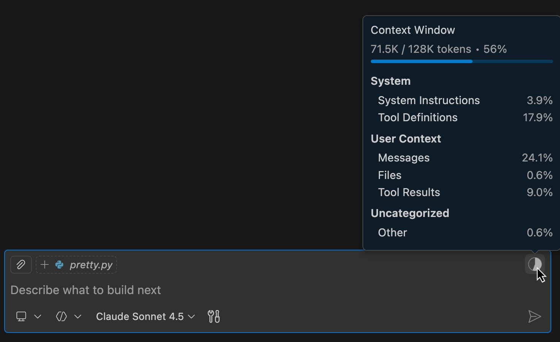Expand the chevron beside the code brackets icon

tap(78, 317)
